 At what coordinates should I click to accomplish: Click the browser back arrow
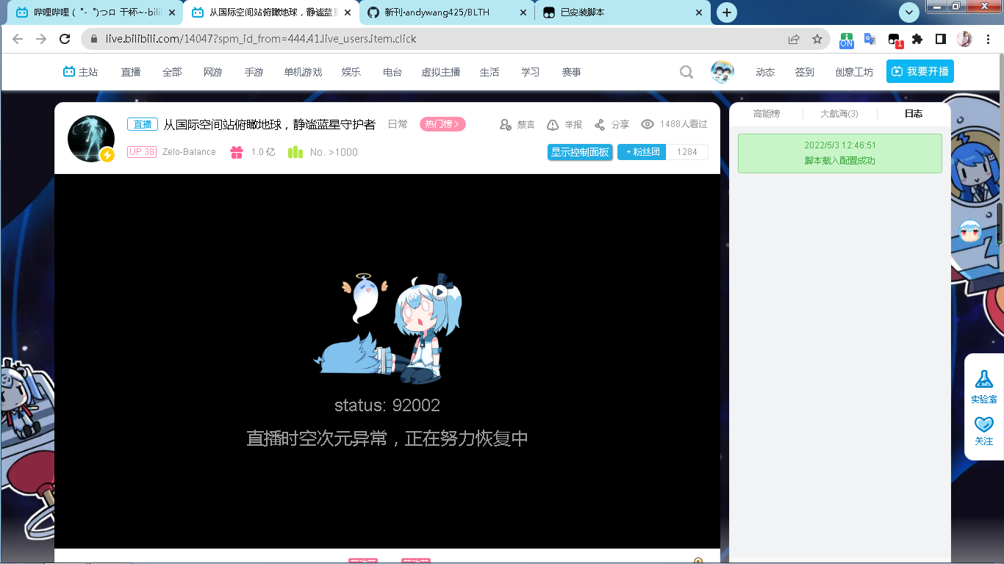point(18,39)
